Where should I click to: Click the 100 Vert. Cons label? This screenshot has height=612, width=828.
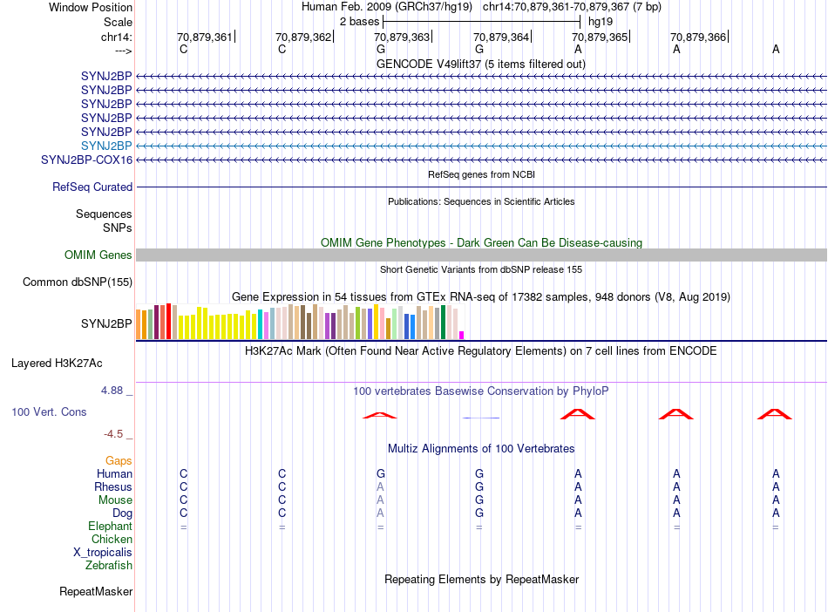click(x=49, y=411)
